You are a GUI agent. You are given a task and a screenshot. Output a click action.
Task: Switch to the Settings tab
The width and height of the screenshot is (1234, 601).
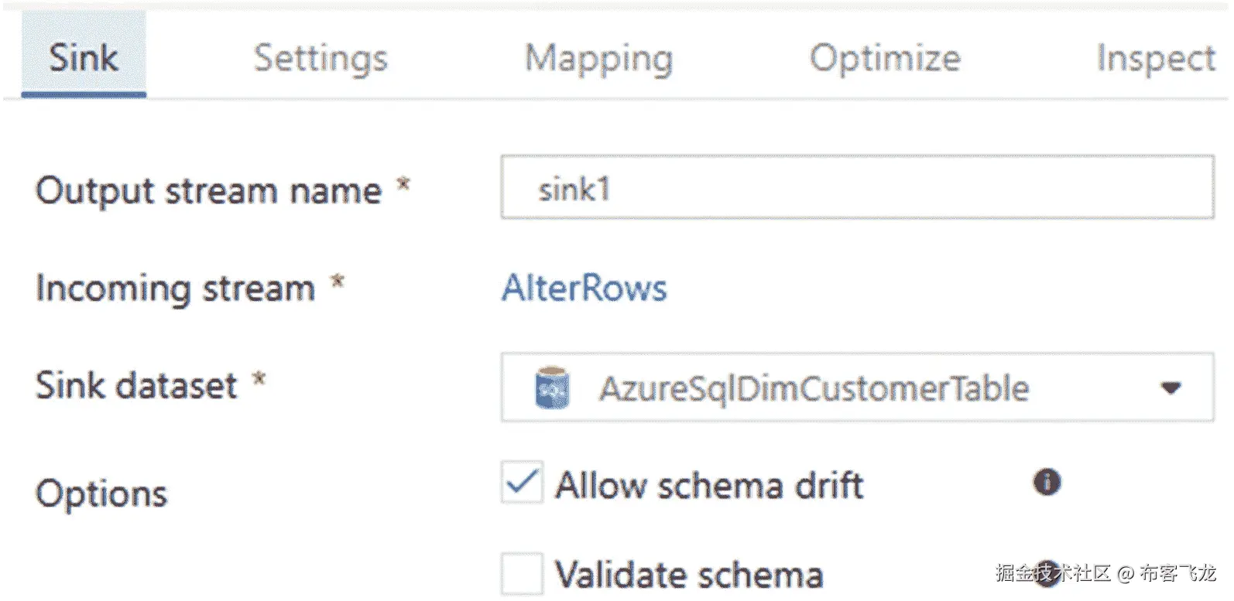point(320,58)
